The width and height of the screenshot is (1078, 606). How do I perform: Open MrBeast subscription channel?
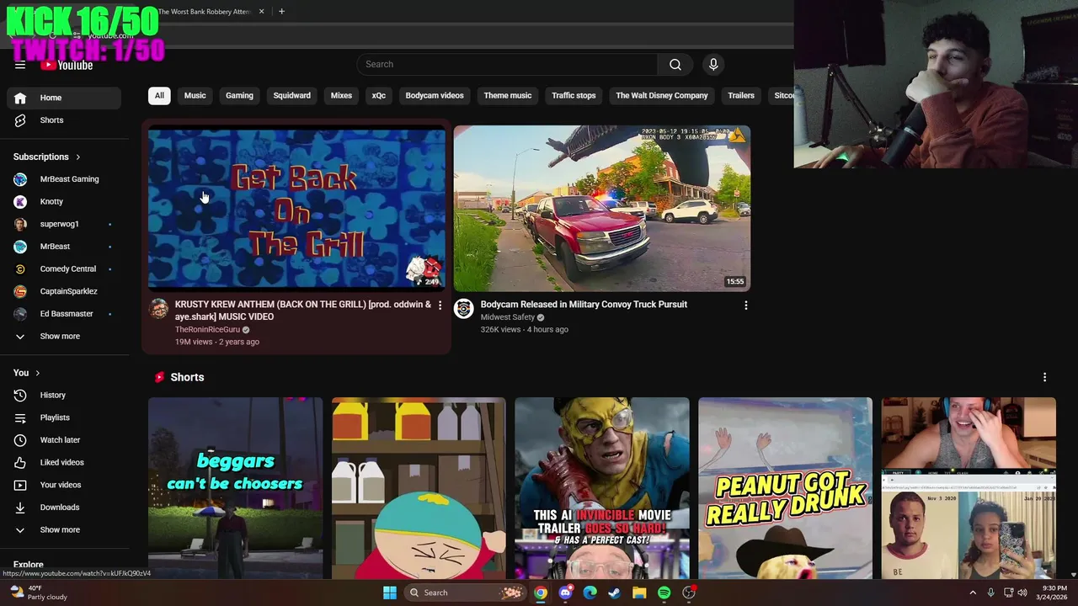click(x=64, y=247)
